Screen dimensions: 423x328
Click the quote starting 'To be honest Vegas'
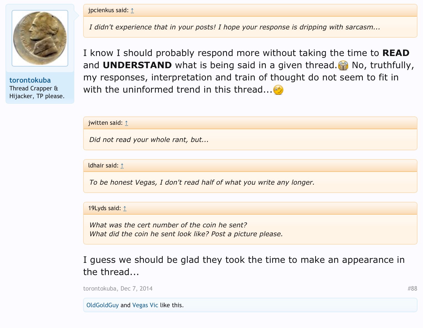click(x=202, y=182)
